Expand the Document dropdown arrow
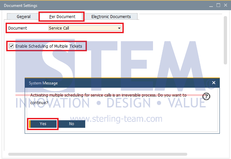The height and width of the screenshot is (159, 231). pyautogui.click(x=119, y=28)
